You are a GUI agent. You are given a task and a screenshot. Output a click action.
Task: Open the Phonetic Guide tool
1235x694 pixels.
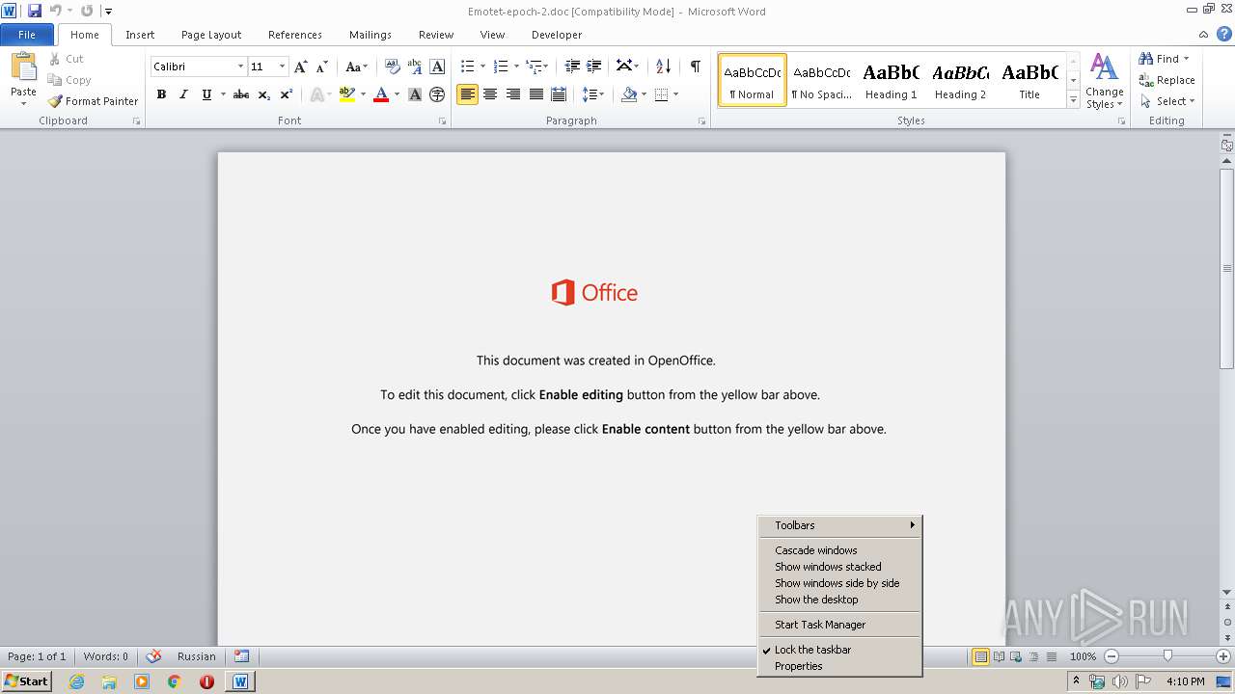(x=415, y=67)
